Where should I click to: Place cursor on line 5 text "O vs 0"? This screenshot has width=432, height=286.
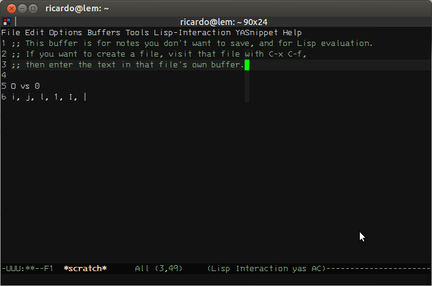click(x=25, y=86)
